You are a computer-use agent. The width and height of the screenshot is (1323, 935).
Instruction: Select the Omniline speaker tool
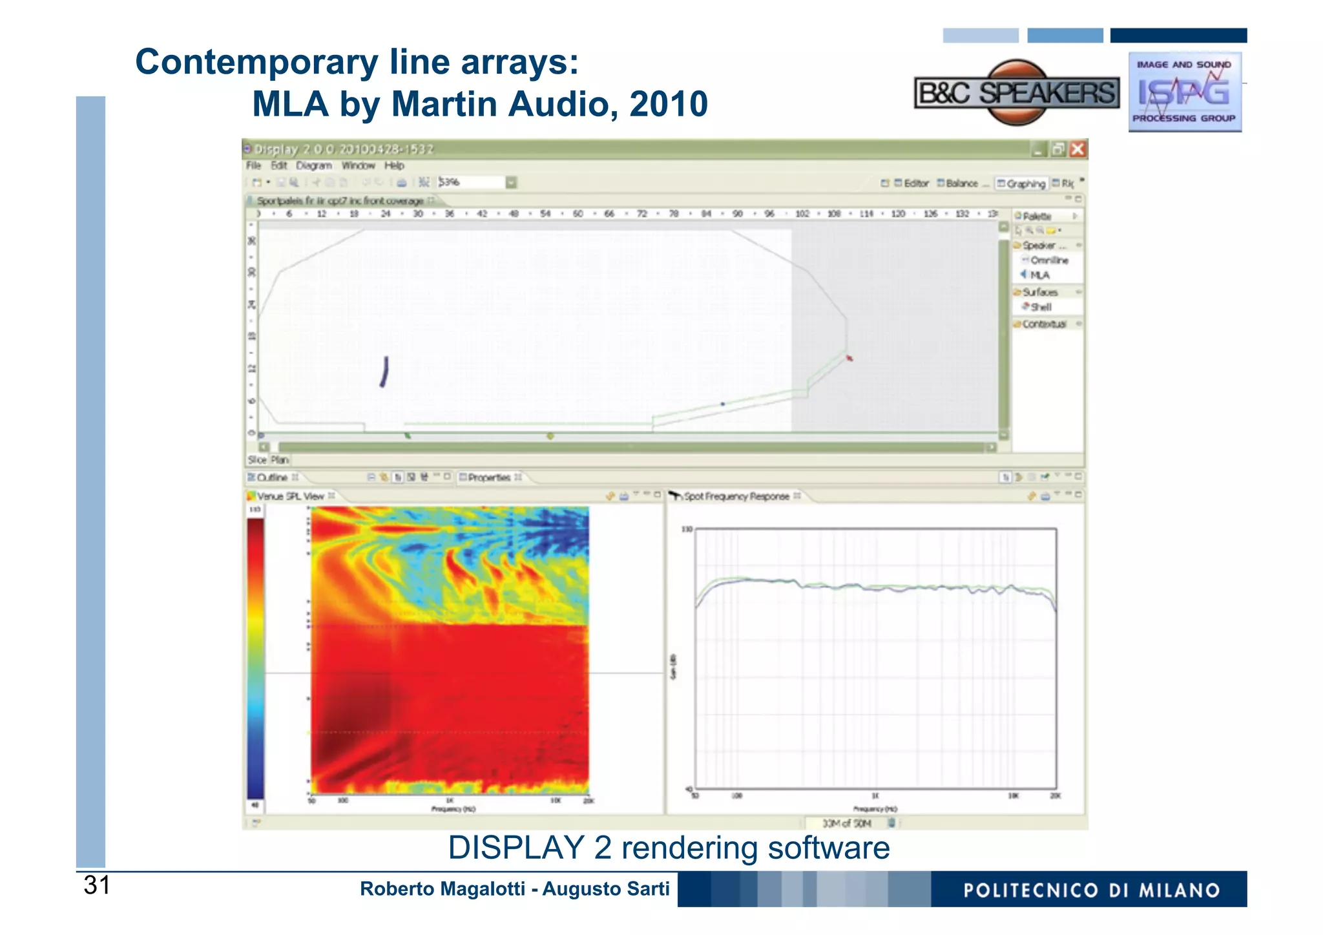coord(1048,260)
